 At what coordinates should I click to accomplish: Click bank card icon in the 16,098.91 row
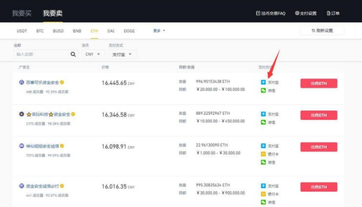click(263, 154)
